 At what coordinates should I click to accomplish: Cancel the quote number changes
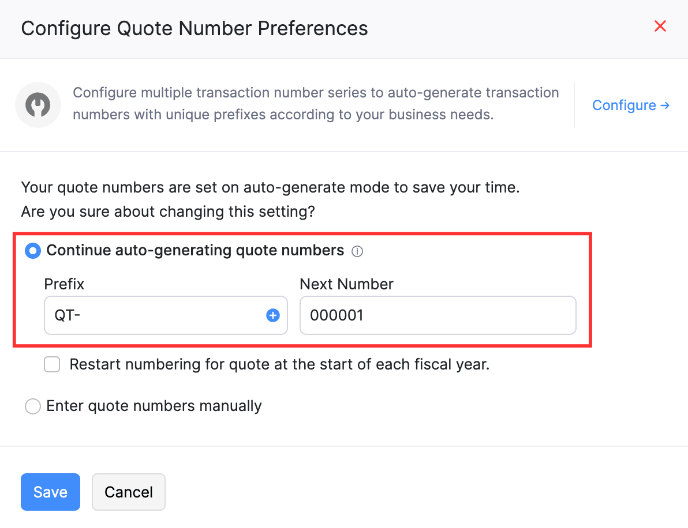(x=129, y=492)
